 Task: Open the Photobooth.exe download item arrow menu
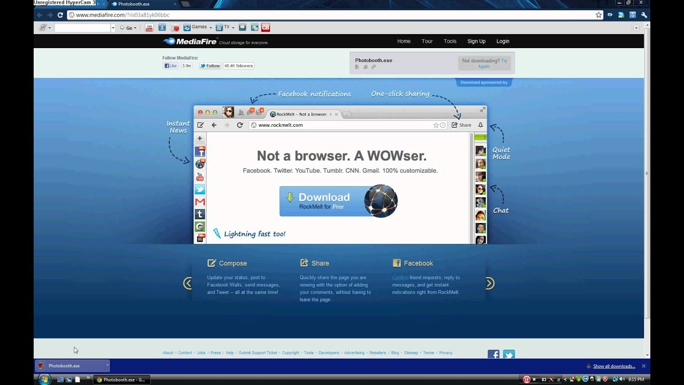coord(107,366)
